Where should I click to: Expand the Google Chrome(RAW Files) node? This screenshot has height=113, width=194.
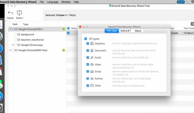click(10, 50)
